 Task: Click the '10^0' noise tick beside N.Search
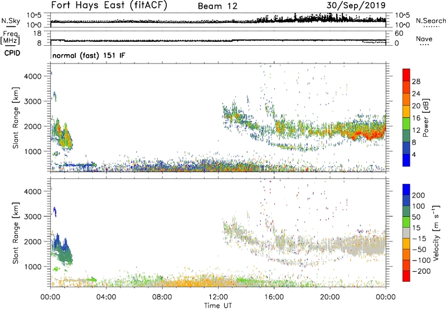(x=402, y=25)
